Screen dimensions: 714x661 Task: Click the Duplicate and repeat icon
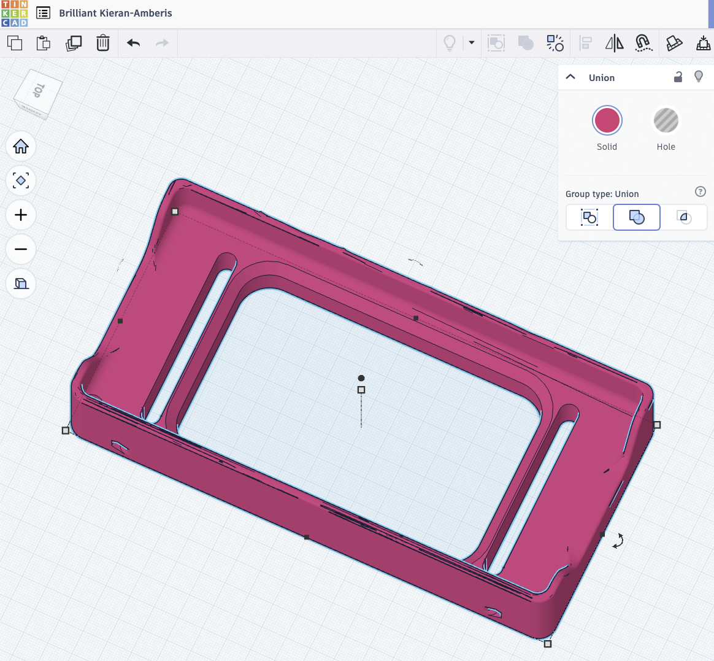74,43
